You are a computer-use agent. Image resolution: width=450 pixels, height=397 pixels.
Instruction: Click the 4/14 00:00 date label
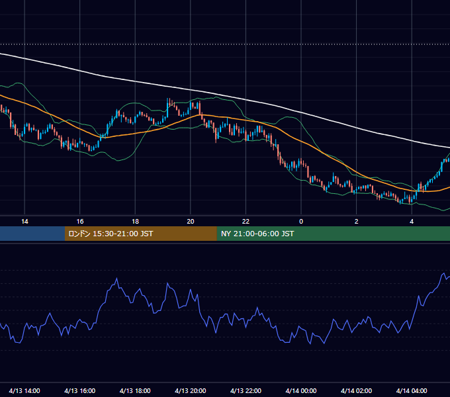[301, 390]
